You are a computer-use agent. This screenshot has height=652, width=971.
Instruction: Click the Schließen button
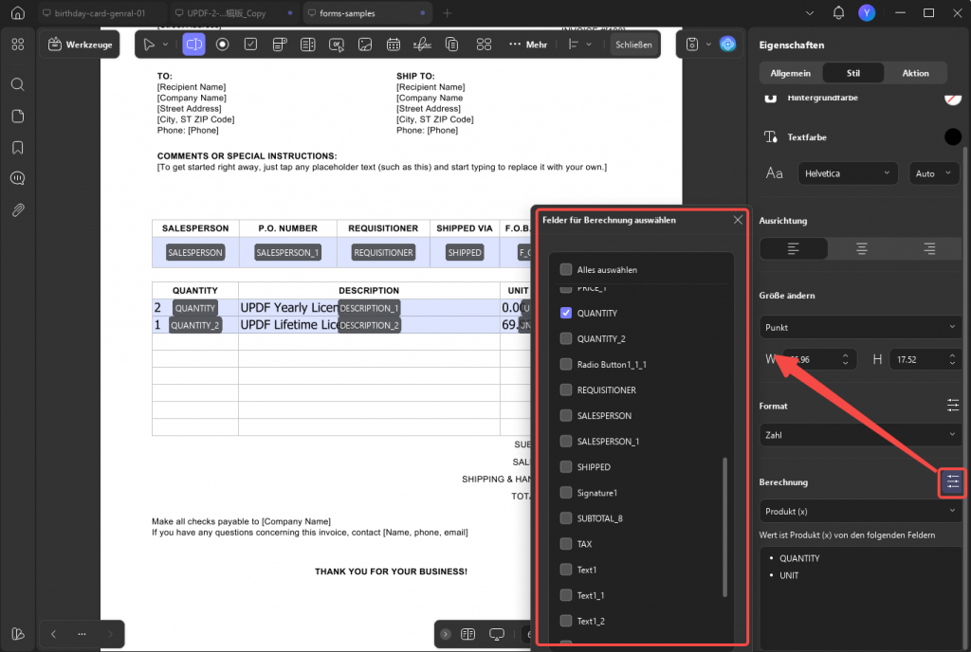click(x=633, y=45)
